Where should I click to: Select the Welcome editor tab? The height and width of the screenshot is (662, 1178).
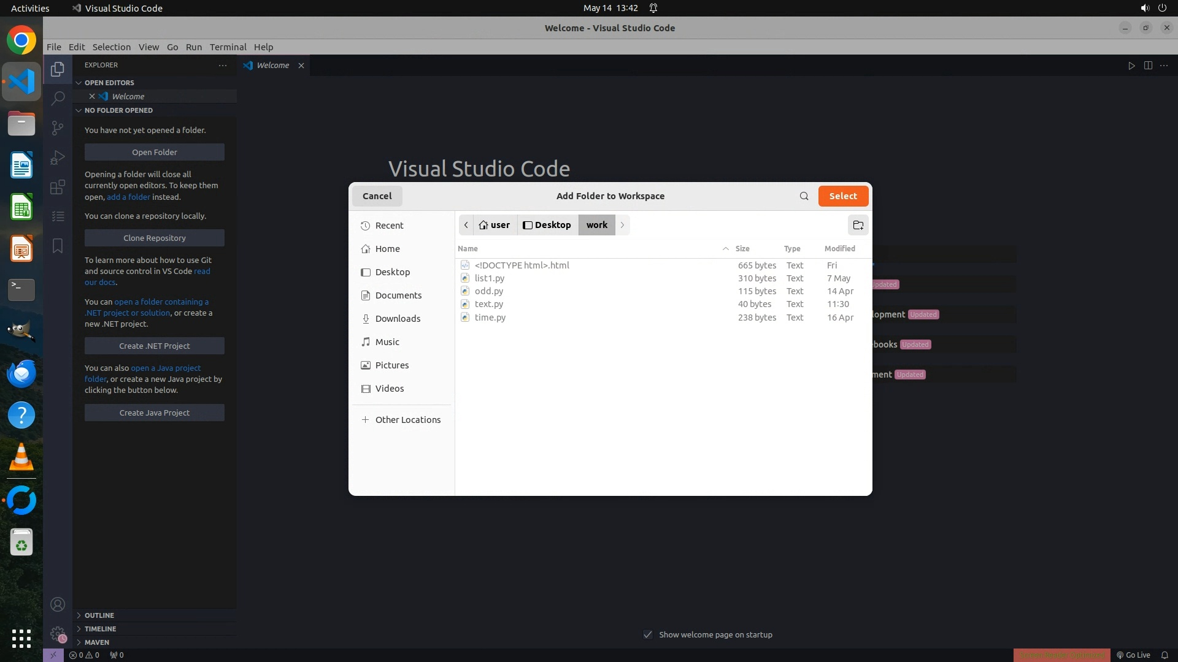pos(272,66)
